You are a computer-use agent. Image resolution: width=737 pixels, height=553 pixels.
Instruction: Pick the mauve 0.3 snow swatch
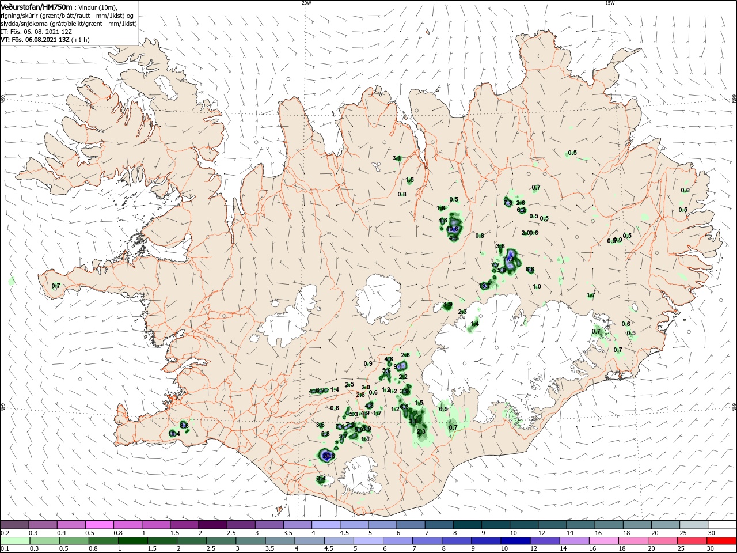43,524
